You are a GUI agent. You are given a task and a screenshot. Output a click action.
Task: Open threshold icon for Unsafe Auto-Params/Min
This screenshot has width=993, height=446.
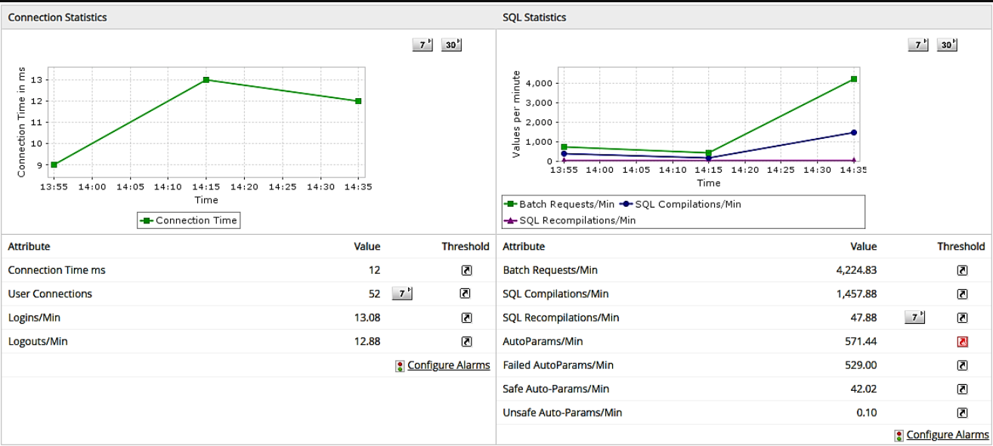[962, 413]
